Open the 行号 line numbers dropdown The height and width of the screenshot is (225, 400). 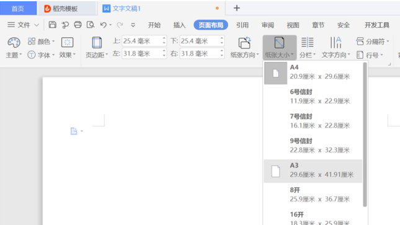point(370,55)
